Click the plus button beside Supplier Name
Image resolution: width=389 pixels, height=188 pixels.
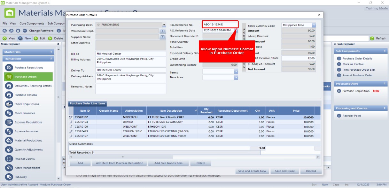tap(162, 37)
